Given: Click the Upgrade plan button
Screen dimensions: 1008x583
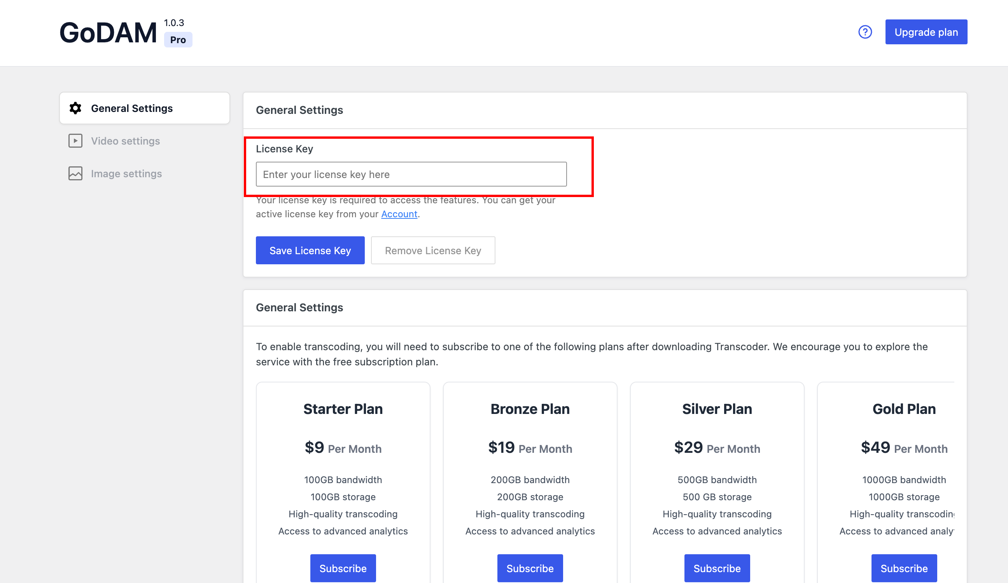Looking at the screenshot, I should [x=926, y=32].
